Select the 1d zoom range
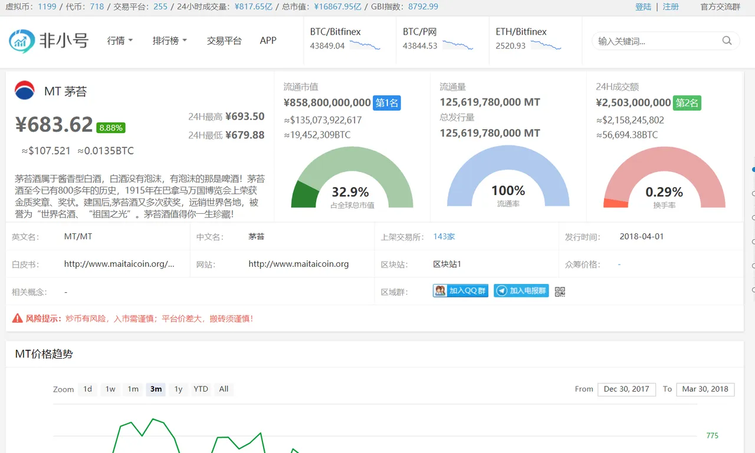 tap(87, 389)
